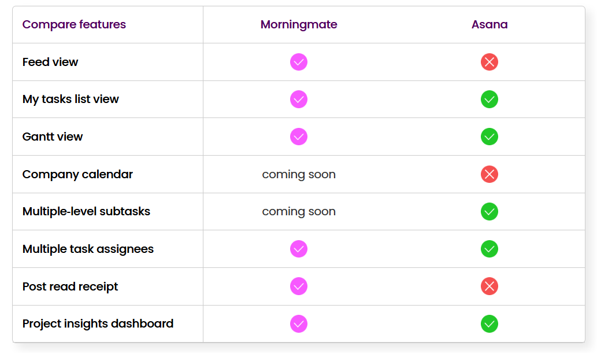Click the Asana column header

[490, 25]
